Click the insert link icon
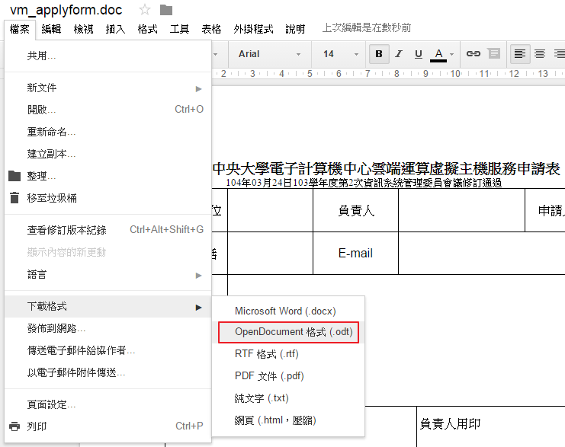 click(x=473, y=54)
